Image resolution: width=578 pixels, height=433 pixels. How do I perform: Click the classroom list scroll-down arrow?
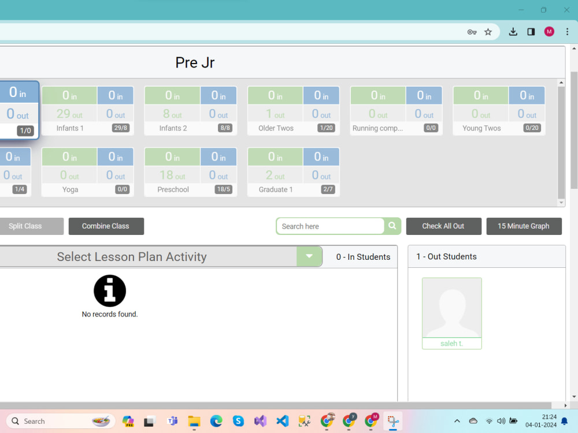tap(561, 203)
